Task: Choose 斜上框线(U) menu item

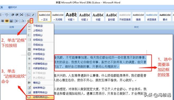Action: pyautogui.click(x=41, y=78)
